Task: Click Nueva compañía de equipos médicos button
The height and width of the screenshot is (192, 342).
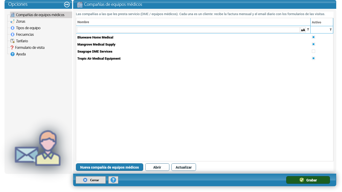Action: point(110,167)
